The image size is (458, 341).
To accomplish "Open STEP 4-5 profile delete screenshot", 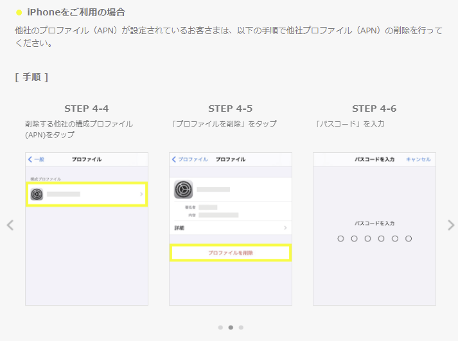I will click(231, 229).
